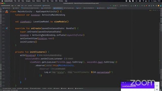Switch to the RetrofitService.kt tab
Viewport: 162px width, 91px height.
(x=112, y=8)
